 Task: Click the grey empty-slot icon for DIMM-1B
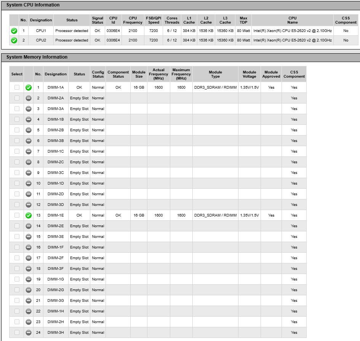(x=29, y=120)
